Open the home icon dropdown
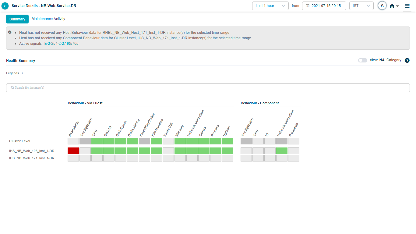The width and height of the screenshot is (416, 234). pos(394,6)
